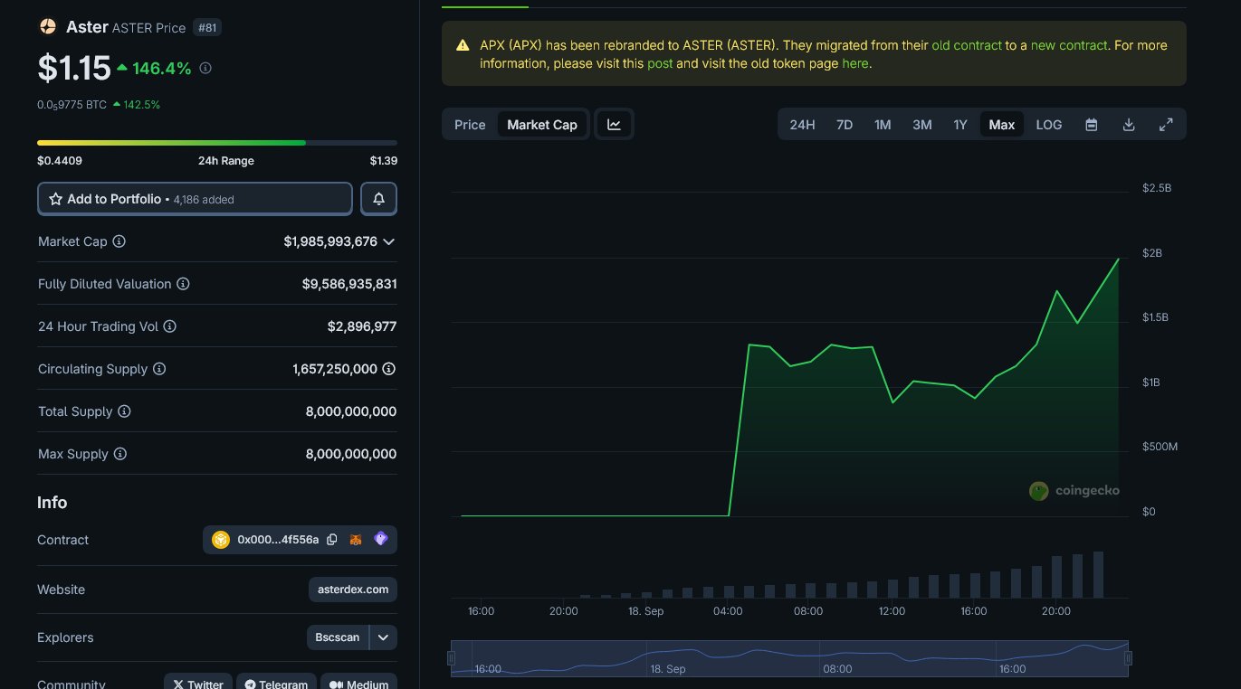The height and width of the screenshot is (689, 1241).
Task: Click the 18. Sep label on main chart axis
Action: coord(645,611)
